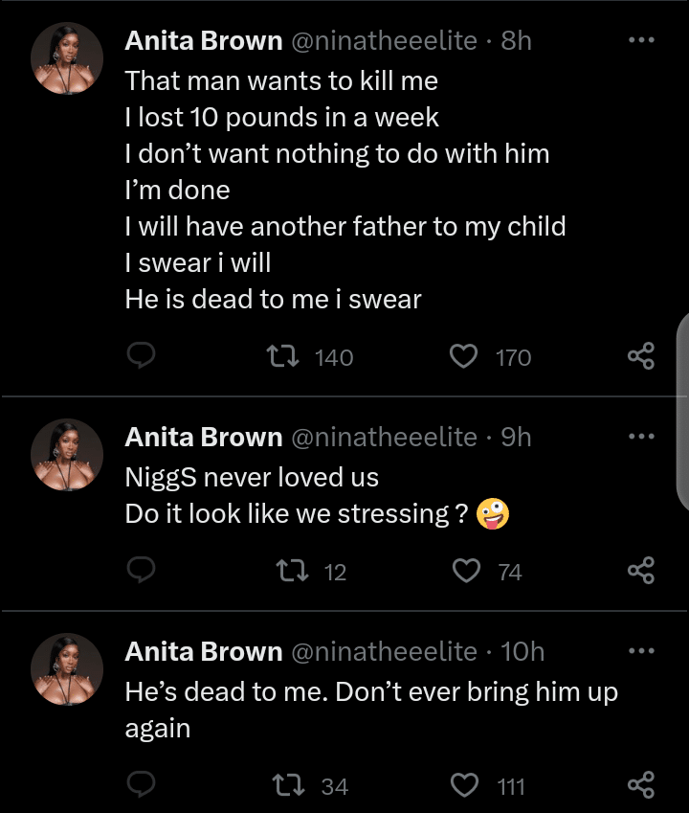Open more options on the 8h tweet
The height and width of the screenshot is (813, 689).
click(x=640, y=40)
